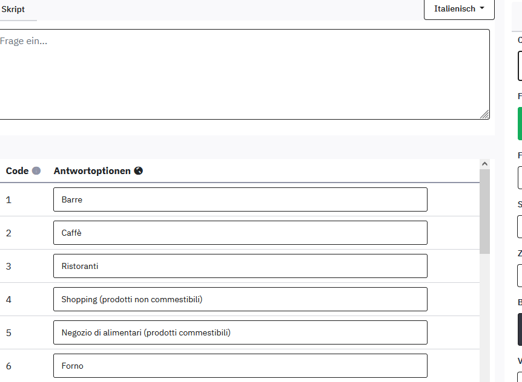Click the Shopping (prodotti non commestibili) field

(240, 299)
